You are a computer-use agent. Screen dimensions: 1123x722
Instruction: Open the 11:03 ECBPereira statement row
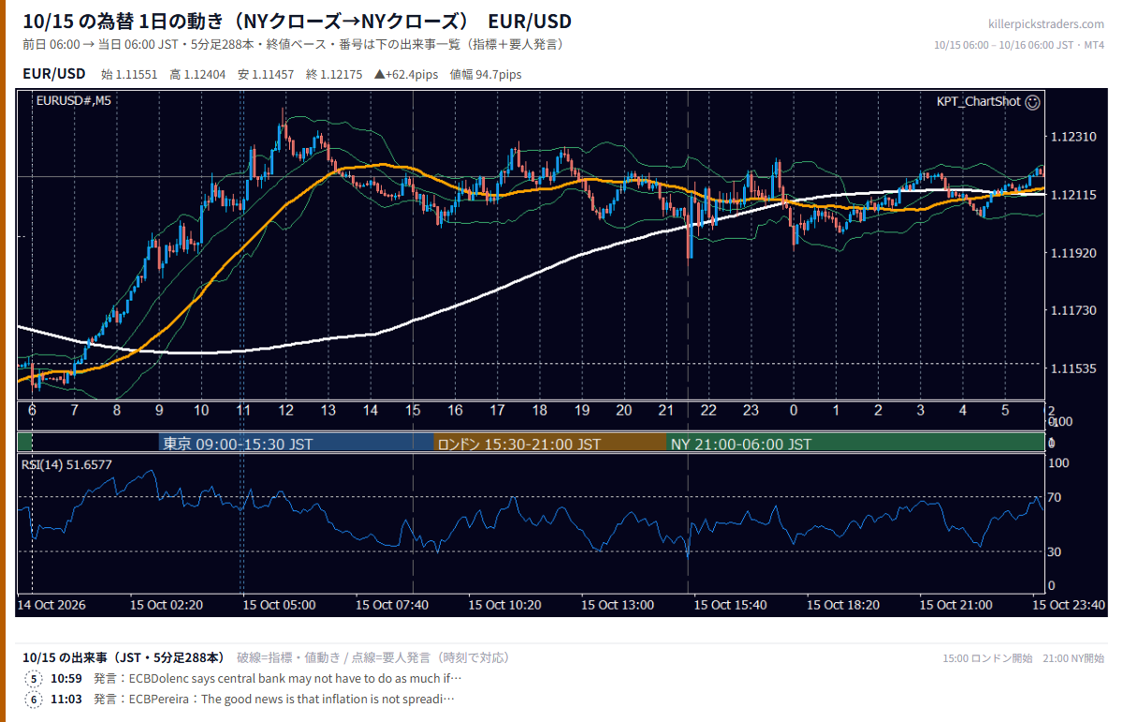click(241, 700)
